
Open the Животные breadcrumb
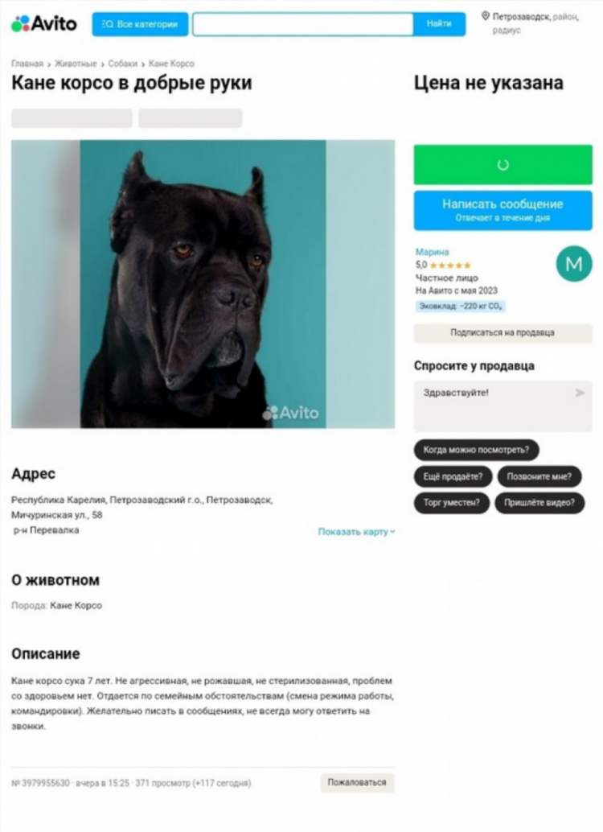[76, 64]
